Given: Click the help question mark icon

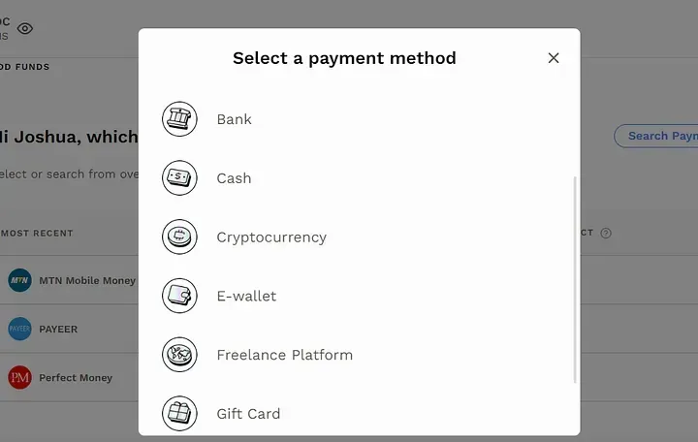Looking at the screenshot, I should coord(606,233).
